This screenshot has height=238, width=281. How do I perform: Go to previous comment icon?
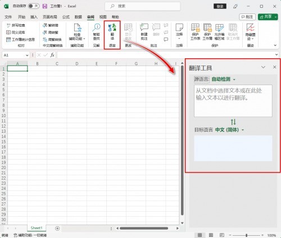click(166, 25)
